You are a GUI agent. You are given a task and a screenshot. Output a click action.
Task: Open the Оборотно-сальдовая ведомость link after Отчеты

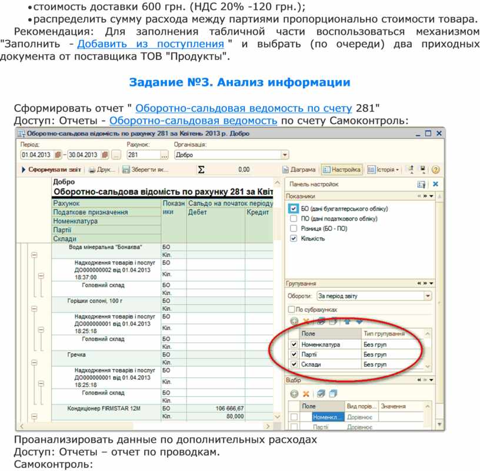point(193,121)
